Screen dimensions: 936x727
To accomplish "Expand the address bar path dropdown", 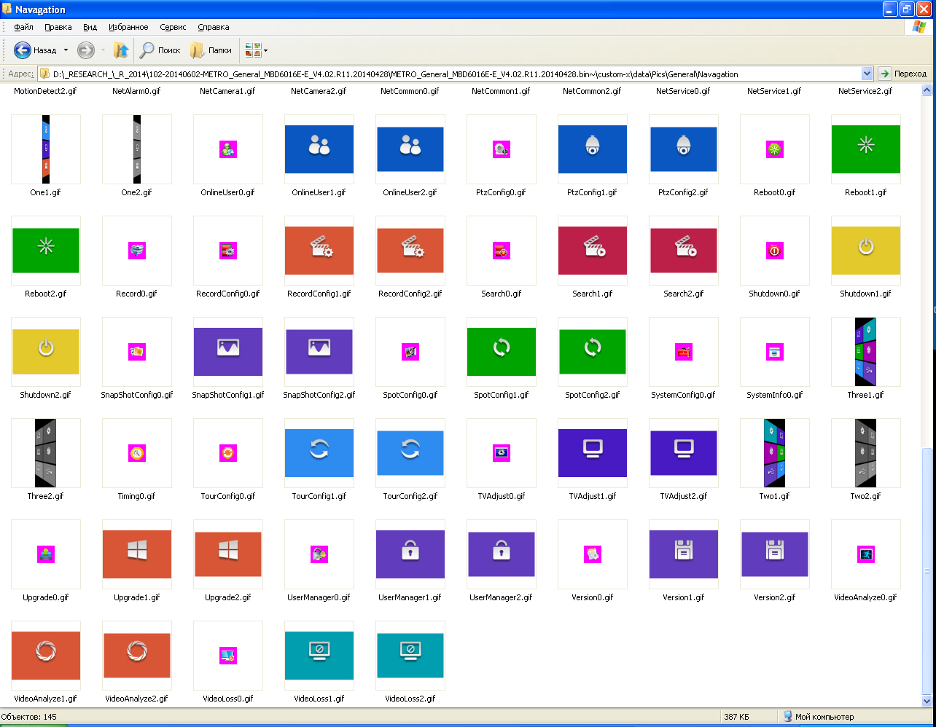I will pos(867,74).
